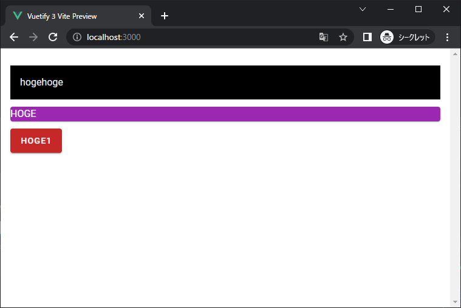Click the black hogehoge banner
This screenshot has width=461, height=308.
(x=225, y=82)
